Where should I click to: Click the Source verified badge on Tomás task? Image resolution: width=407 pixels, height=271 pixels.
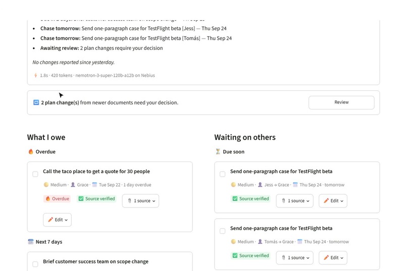[250, 256]
